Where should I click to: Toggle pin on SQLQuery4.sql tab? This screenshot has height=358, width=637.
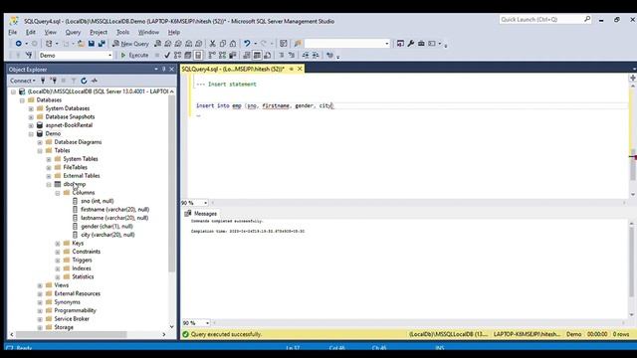(x=291, y=69)
